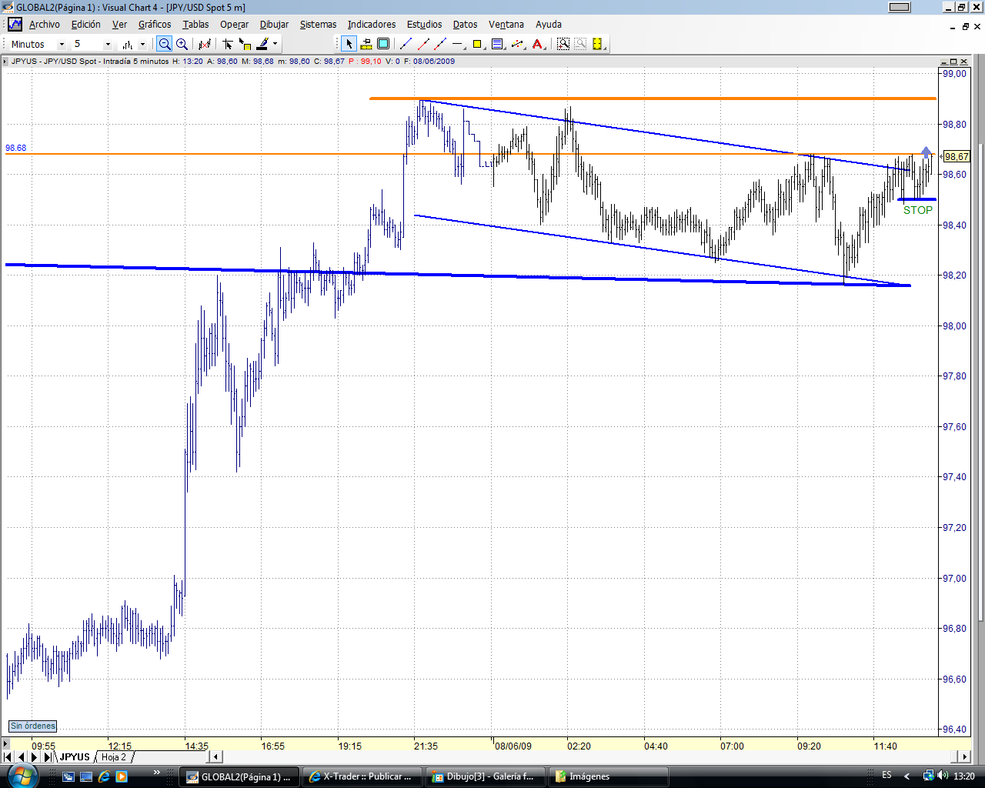Open the Ventana menu
This screenshot has height=788, width=985.
click(506, 25)
